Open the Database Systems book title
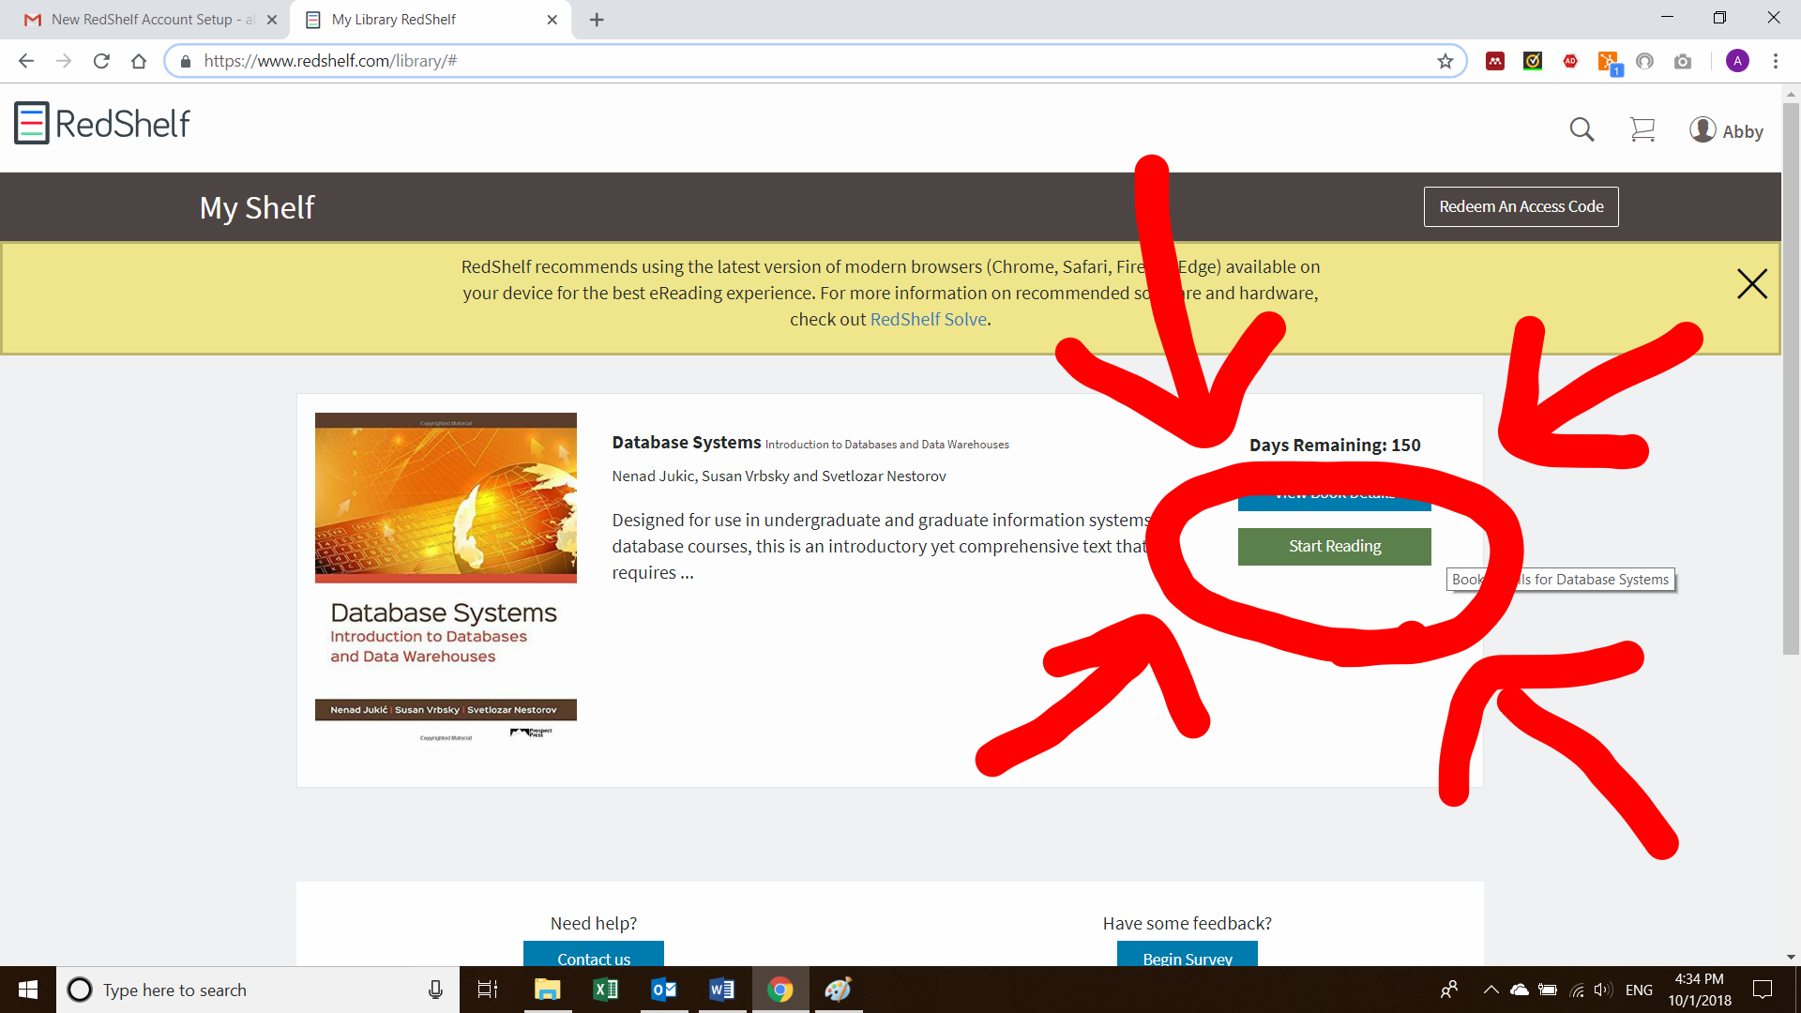Screen dimensions: 1801x1013 click(687, 442)
